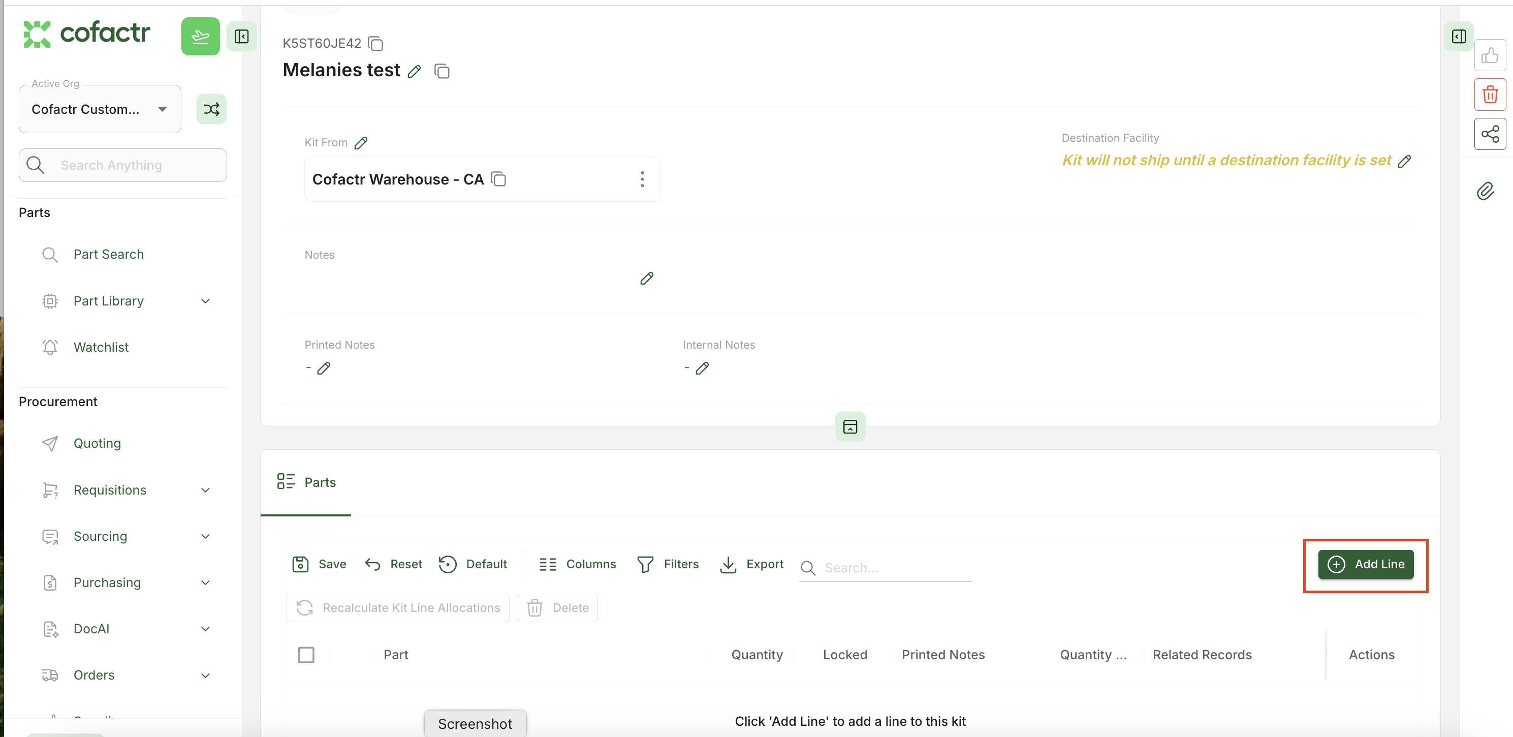The width and height of the screenshot is (1513, 737).
Task: Click the cofactr logo
Action: click(x=86, y=34)
